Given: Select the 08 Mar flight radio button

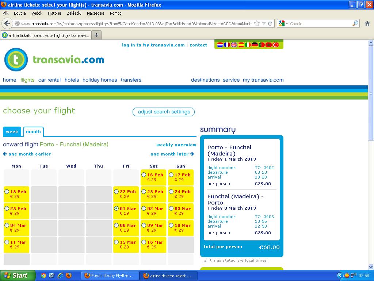Looking at the screenshot, I should tap(117, 225).
